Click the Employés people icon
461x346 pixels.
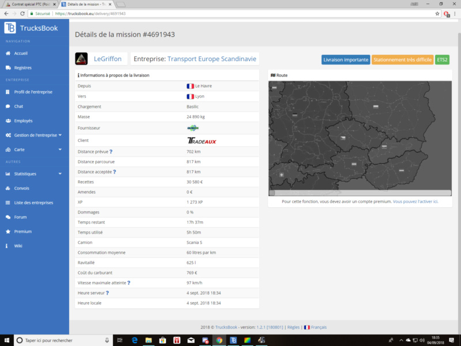pos(8,121)
